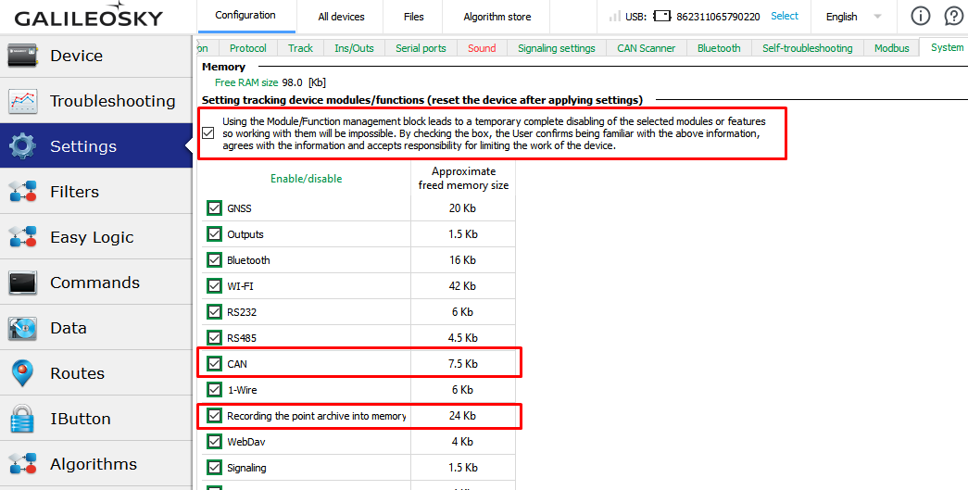Toggle Recording the point archive checkbox

(215, 416)
